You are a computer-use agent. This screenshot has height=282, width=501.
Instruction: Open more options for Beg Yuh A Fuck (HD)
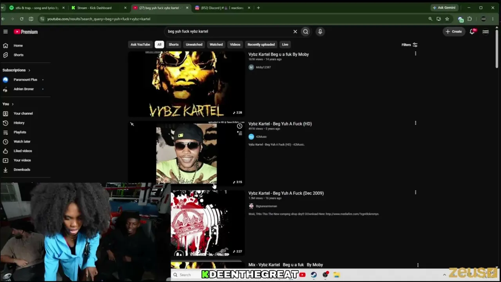[x=415, y=123]
